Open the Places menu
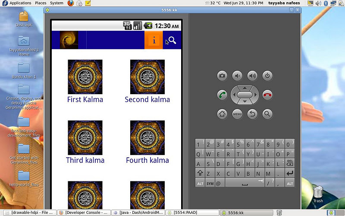 click(x=41, y=3)
